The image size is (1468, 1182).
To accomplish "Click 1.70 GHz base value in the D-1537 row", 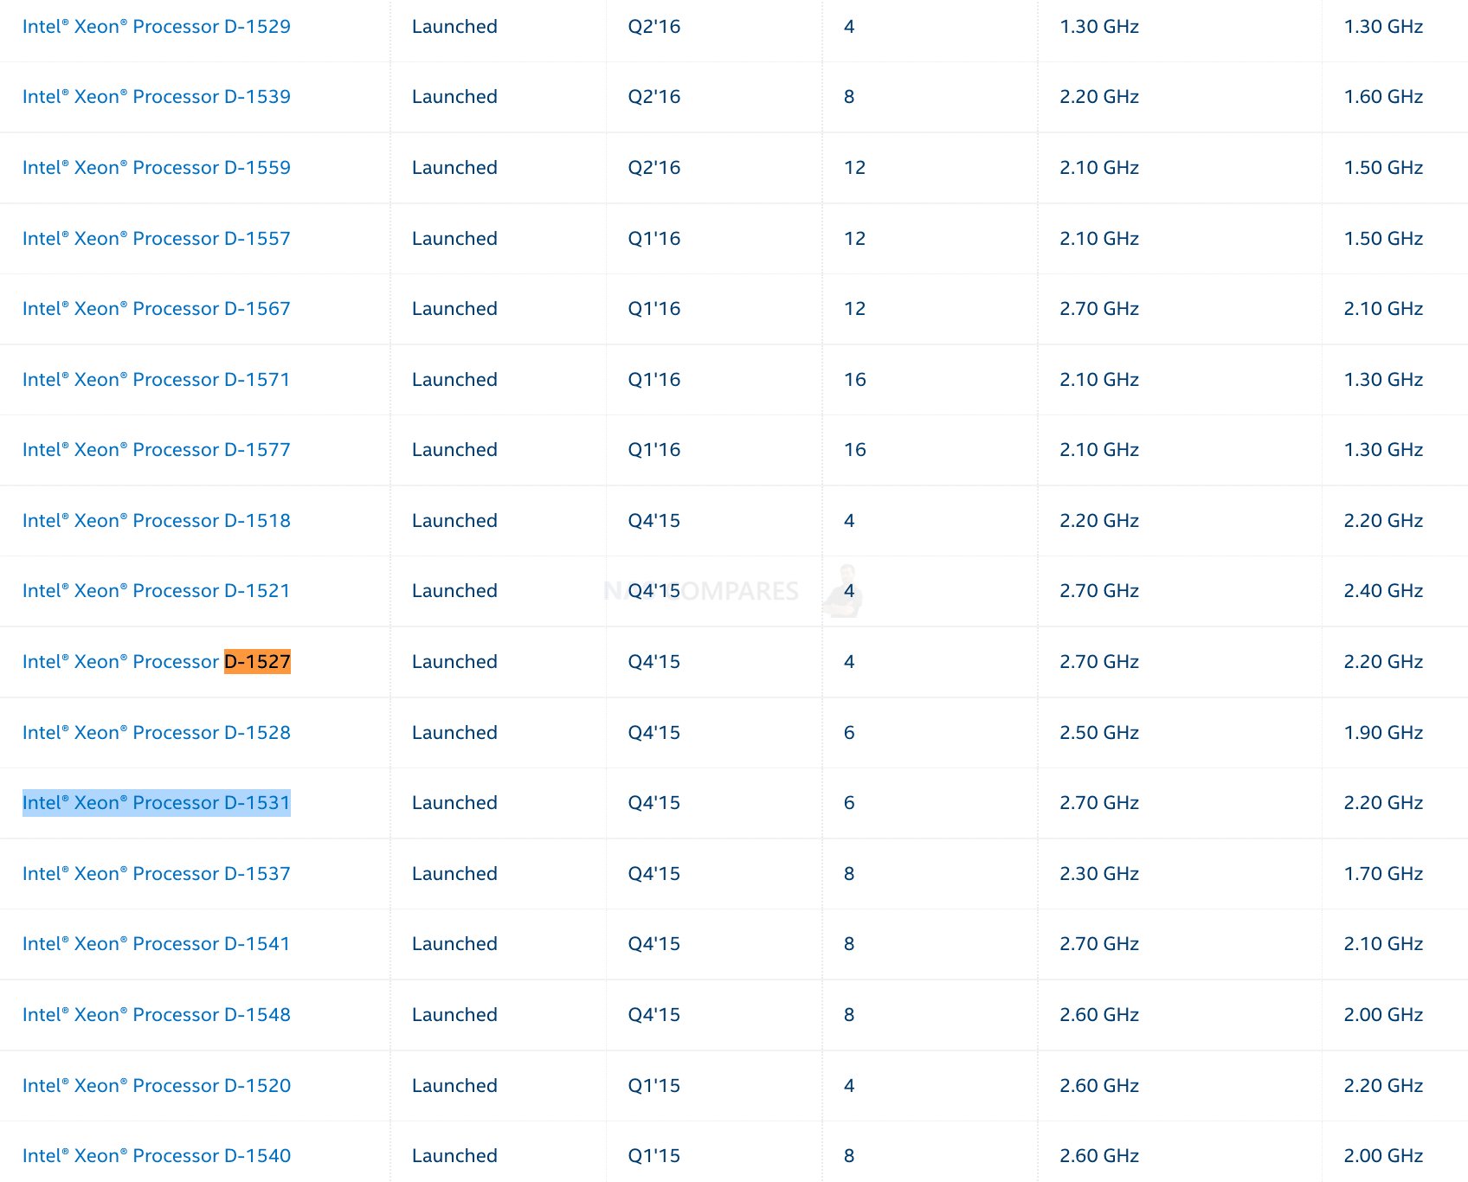I will (x=1383, y=874).
